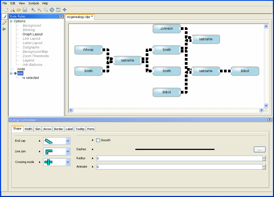Open the Crossing mode dropdown
Image resolution: width=274 pixels, height=197 pixels.
(x=68, y=162)
